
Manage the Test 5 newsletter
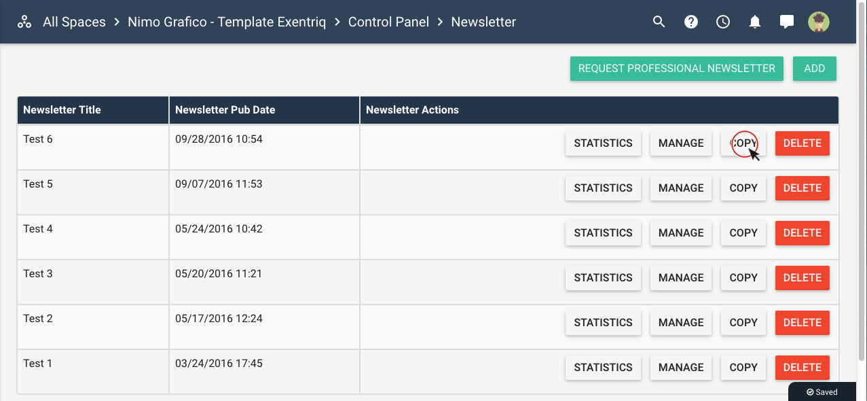click(681, 188)
